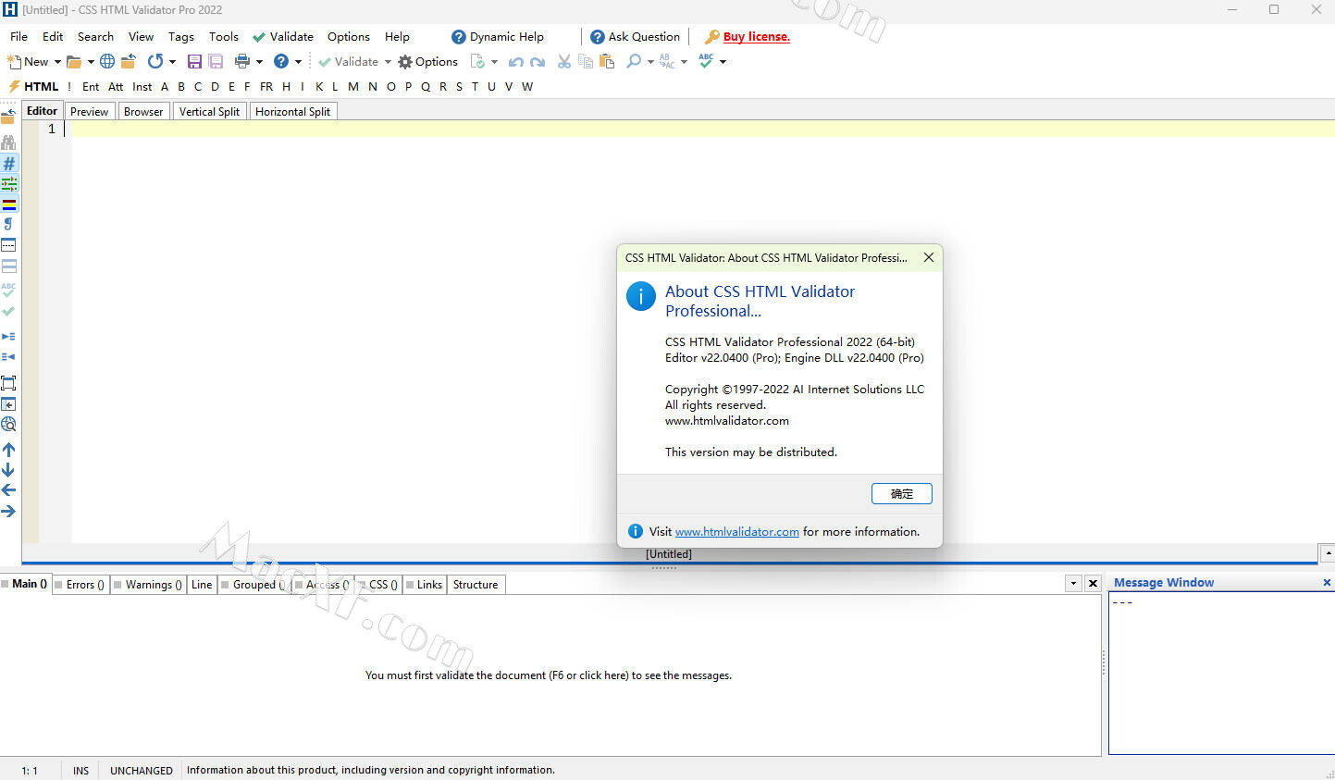Expand the open folder dropdown arrow

coord(91,62)
